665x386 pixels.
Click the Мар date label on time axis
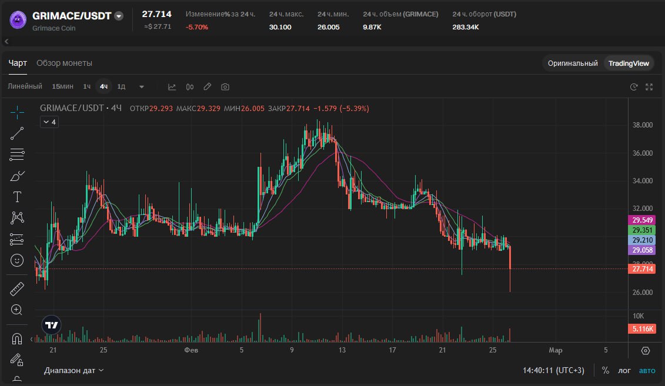point(555,350)
